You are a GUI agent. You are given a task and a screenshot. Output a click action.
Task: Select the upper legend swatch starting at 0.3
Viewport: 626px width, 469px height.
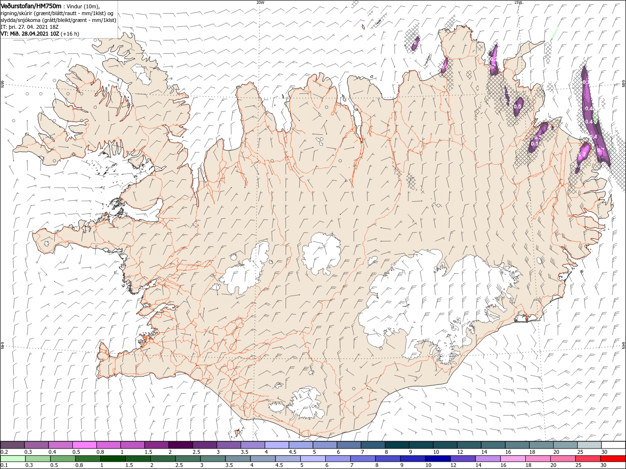36,445
